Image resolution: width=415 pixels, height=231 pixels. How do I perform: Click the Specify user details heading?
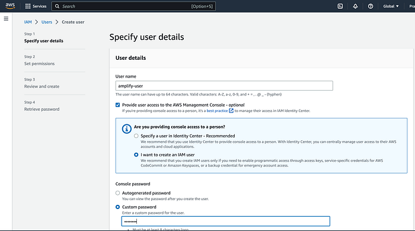(x=146, y=37)
